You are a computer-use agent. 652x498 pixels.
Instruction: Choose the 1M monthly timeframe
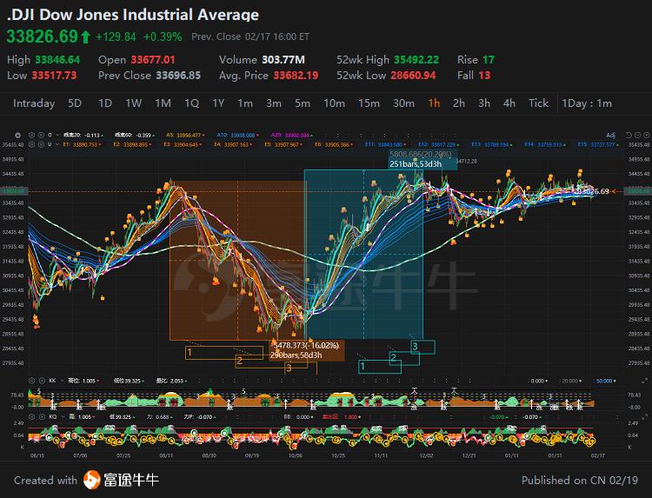(x=163, y=103)
